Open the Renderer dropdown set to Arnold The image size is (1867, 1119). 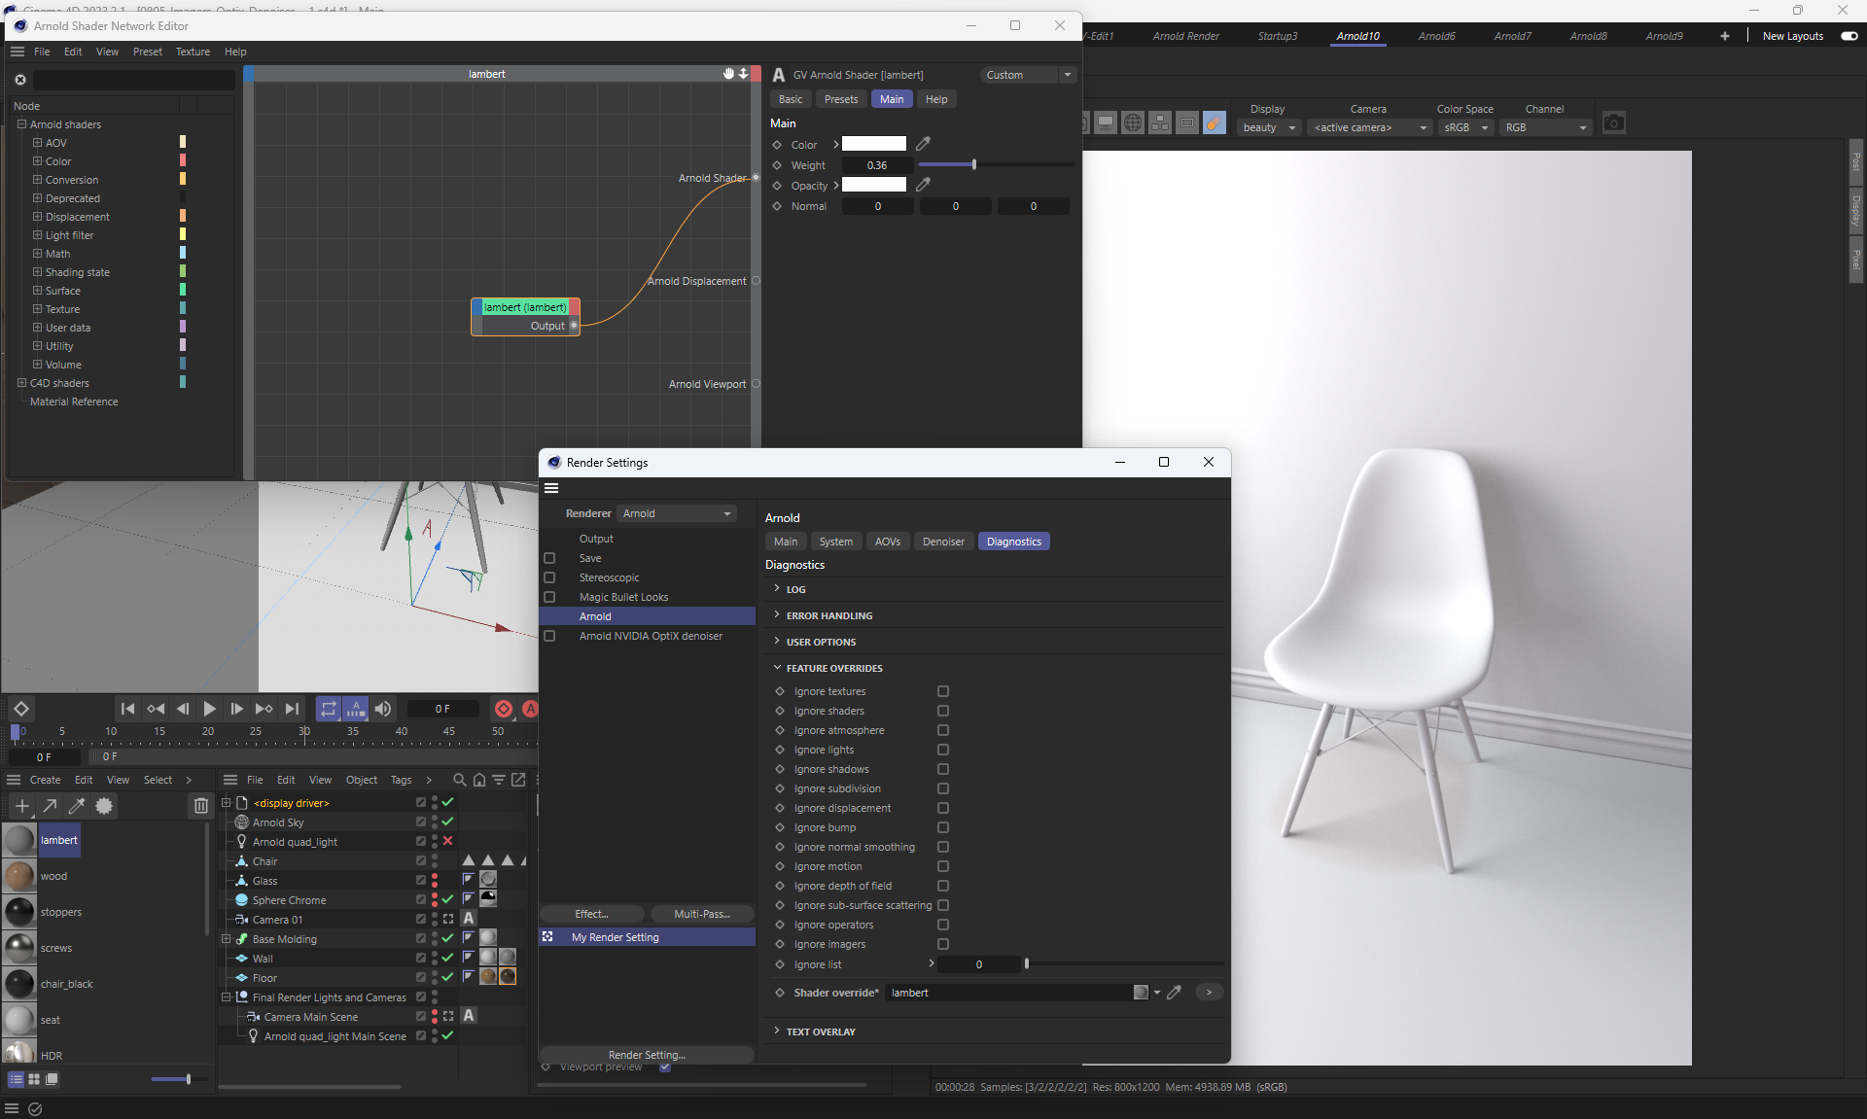click(x=677, y=513)
